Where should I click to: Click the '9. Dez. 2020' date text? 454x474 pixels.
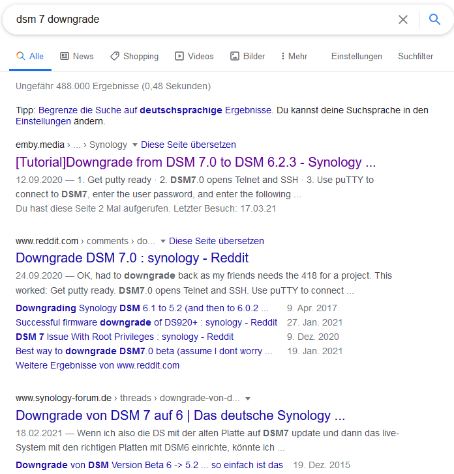point(313,337)
